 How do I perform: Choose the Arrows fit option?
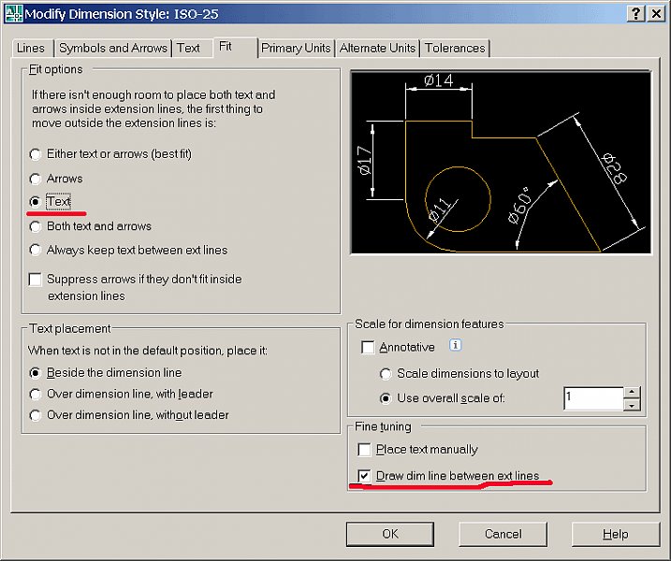[35, 179]
